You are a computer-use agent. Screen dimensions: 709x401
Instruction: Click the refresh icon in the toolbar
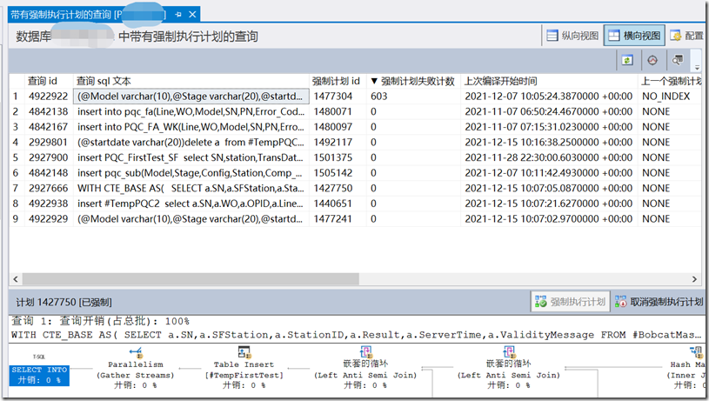coord(627,60)
